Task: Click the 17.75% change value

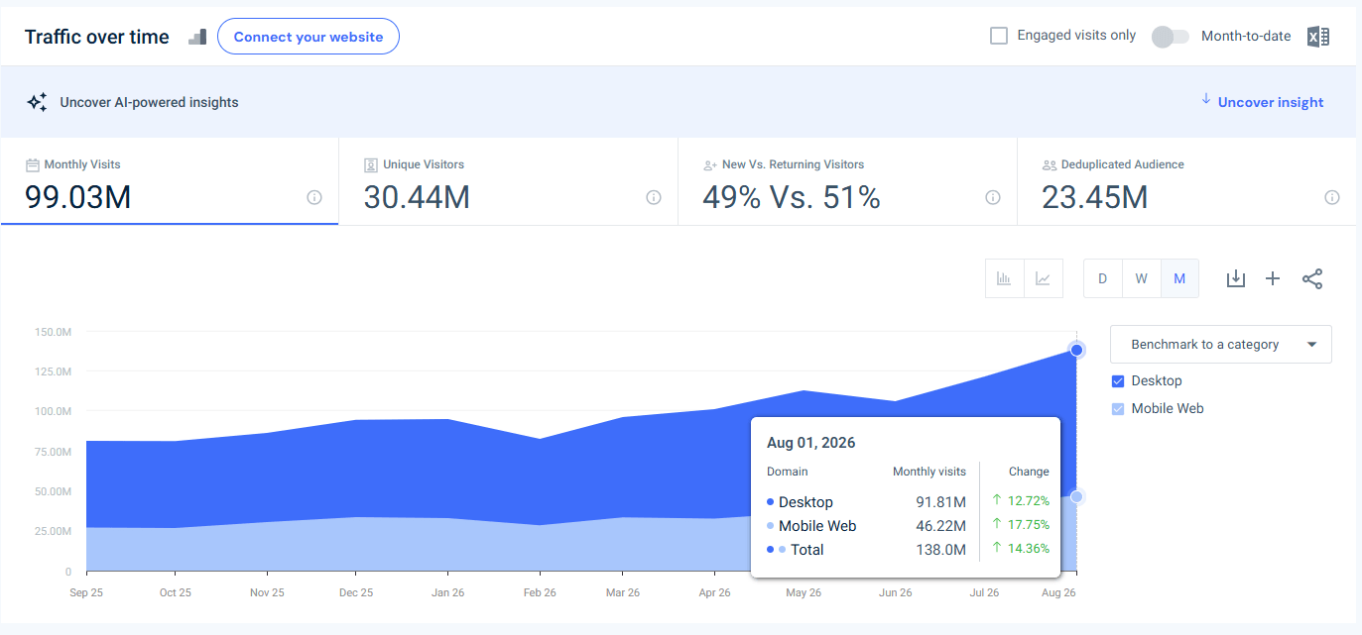Action: click(1030, 524)
